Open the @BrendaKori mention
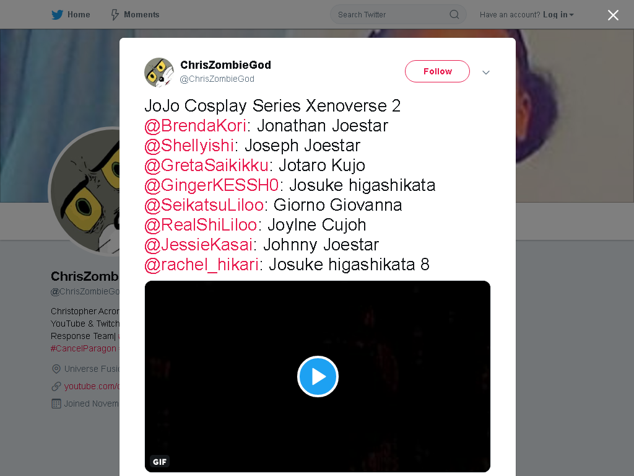The height and width of the screenshot is (476, 634). [x=195, y=126]
